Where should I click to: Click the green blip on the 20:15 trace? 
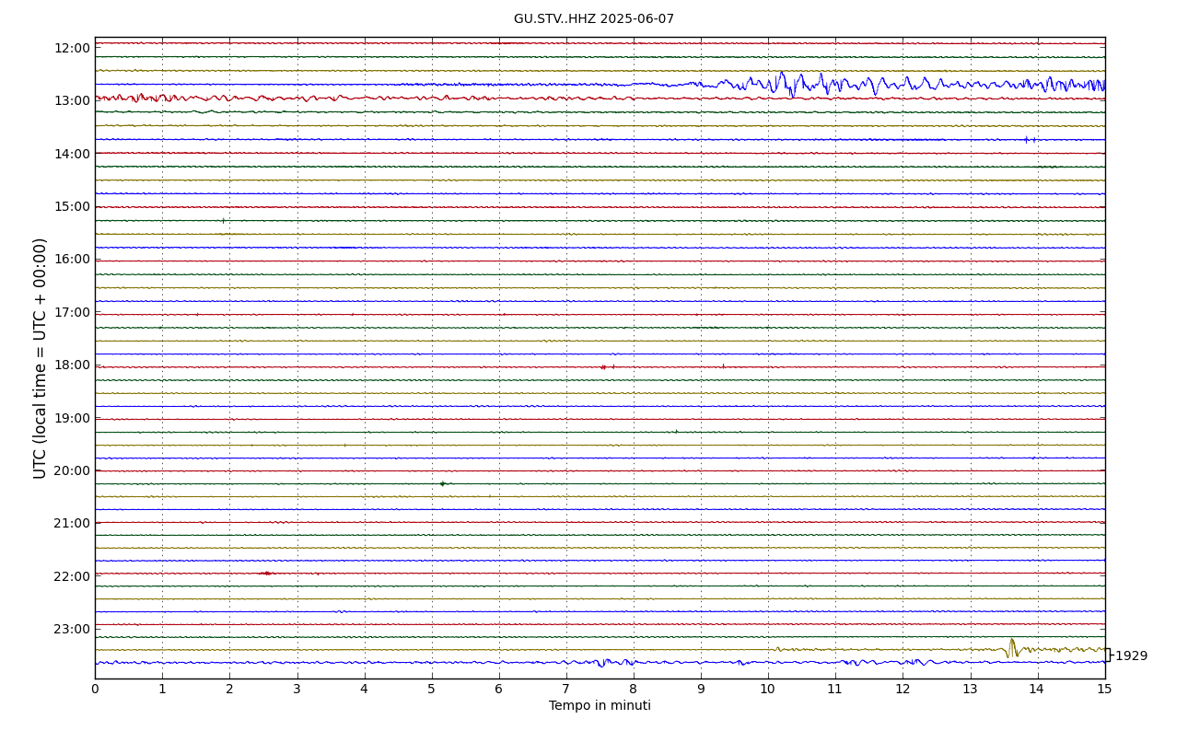click(443, 483)
